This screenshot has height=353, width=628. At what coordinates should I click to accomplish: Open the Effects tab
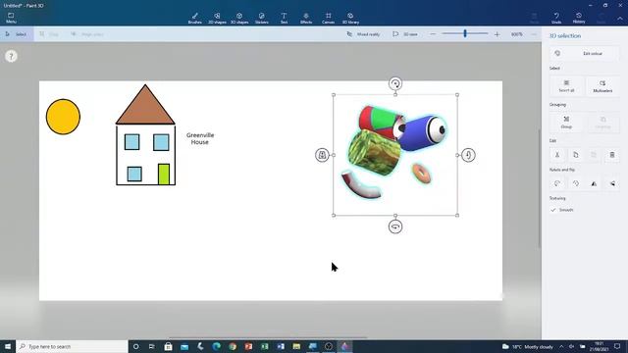(x=306, y=18)
